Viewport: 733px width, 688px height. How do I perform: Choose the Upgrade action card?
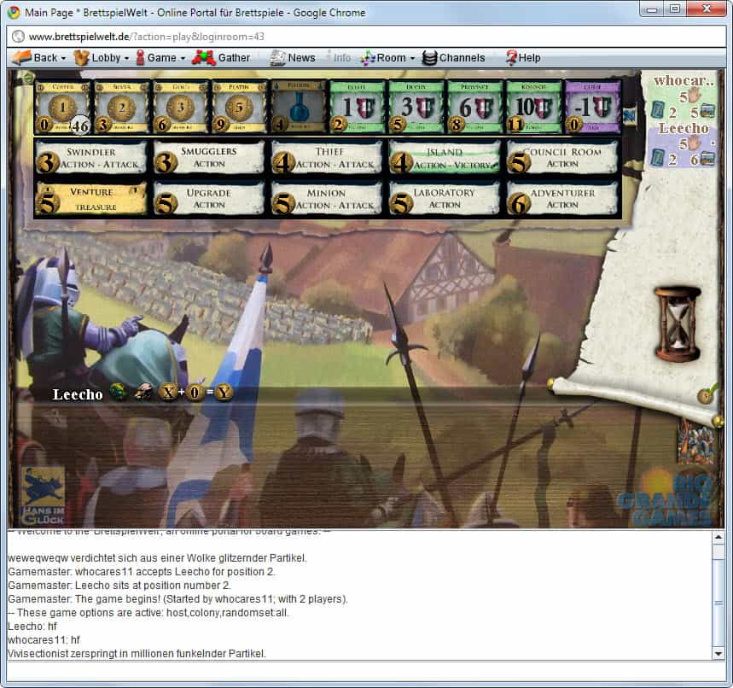point(209,199)
